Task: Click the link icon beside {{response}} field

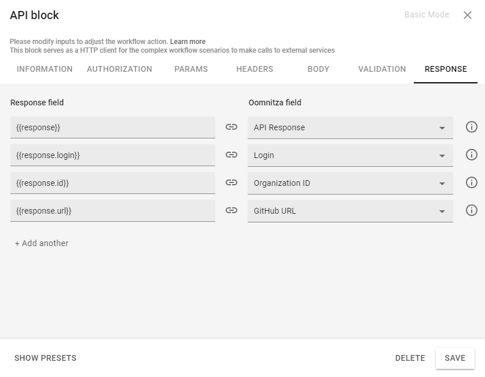Action: coord(231,127)
